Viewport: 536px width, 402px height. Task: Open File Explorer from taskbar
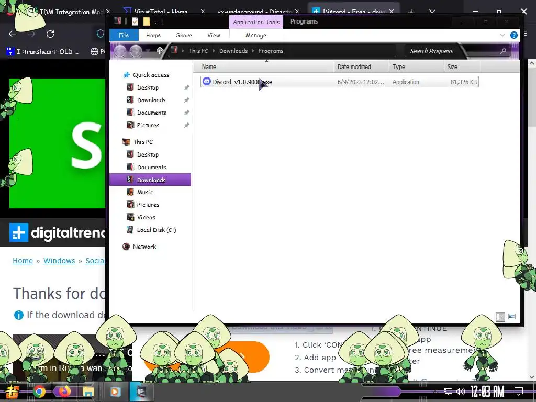pyautogui.click(x=88, y=392)
